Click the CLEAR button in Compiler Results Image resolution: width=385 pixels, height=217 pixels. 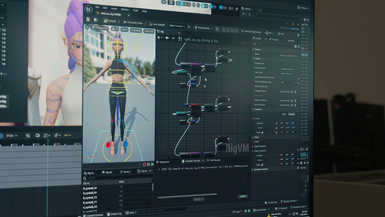coord(243,196)
